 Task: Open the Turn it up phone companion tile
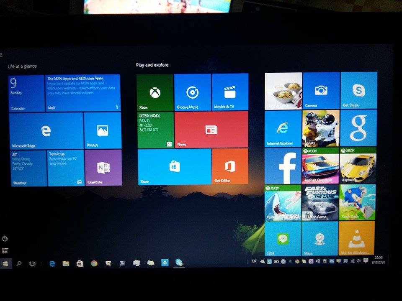click(66, 168)
